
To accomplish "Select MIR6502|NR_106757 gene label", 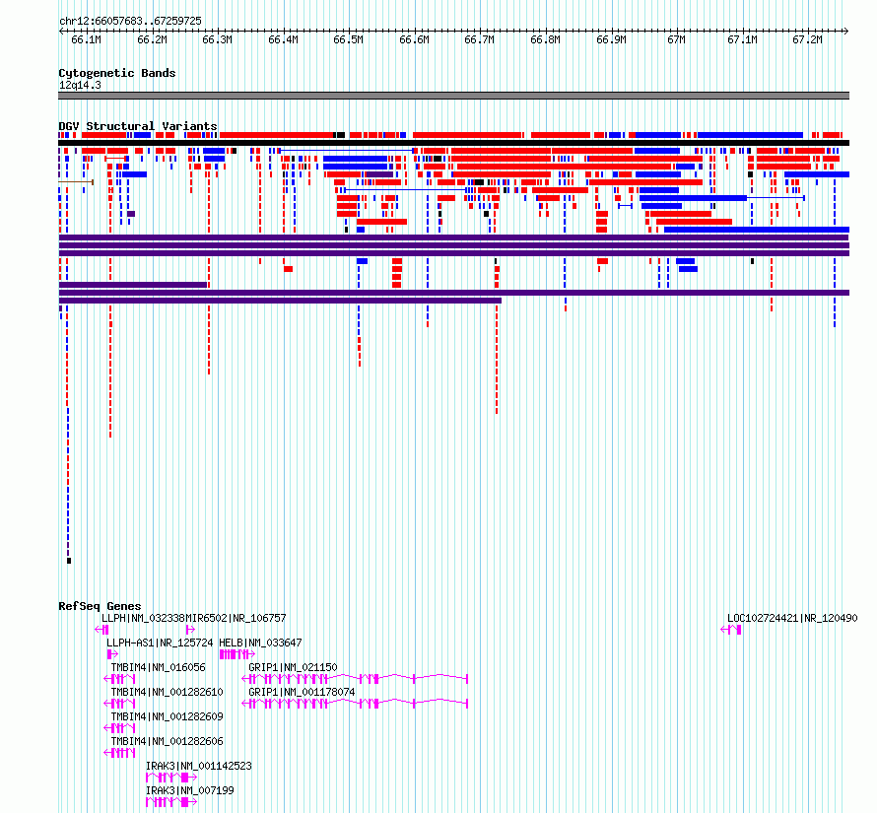I will [236, 618].
